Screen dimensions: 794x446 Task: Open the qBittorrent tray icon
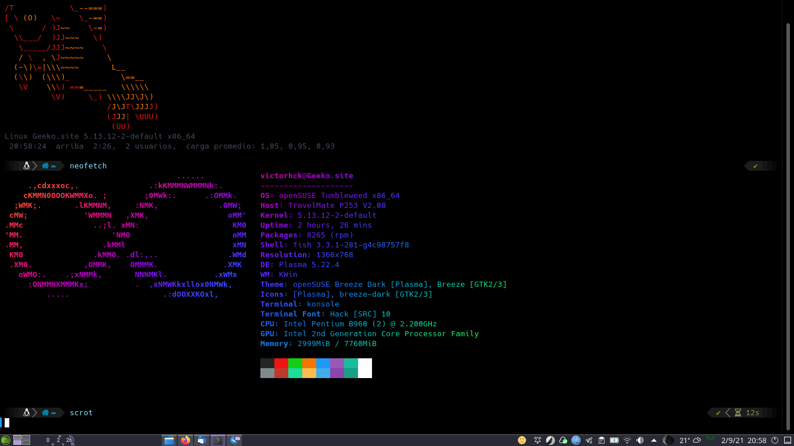coord(576,440)
